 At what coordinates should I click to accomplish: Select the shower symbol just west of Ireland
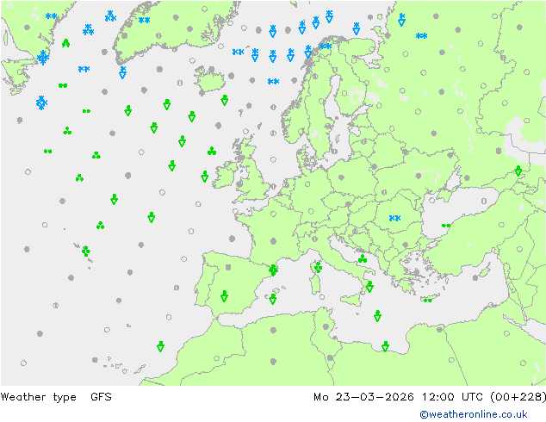tap(205, 177)
